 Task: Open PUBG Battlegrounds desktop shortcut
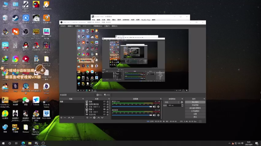point(36,34)
